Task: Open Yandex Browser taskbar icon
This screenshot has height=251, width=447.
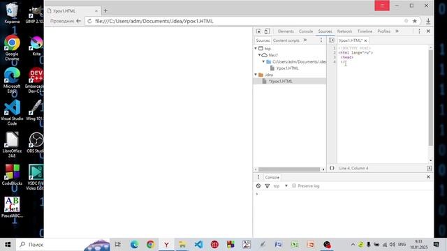Action: pos(166,245)
